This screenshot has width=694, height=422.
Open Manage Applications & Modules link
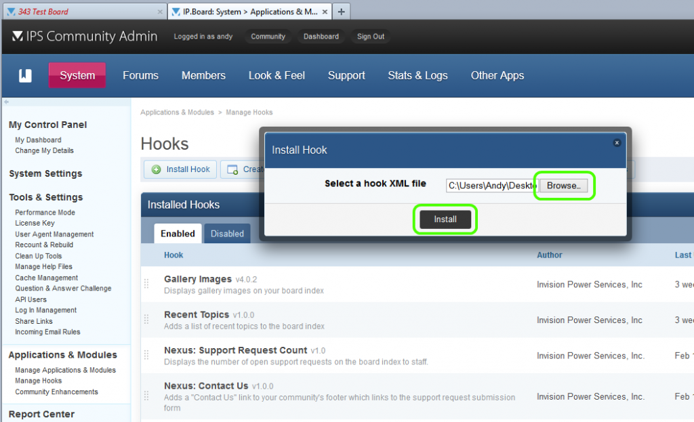point(65,370)
